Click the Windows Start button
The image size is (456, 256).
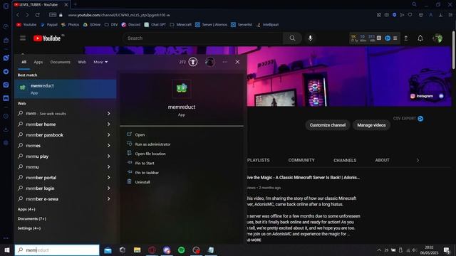[7, 250]
